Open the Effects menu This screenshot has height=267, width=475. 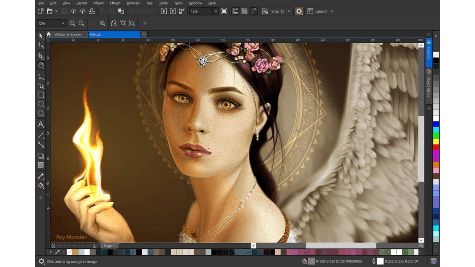click(x=115, y=3)
